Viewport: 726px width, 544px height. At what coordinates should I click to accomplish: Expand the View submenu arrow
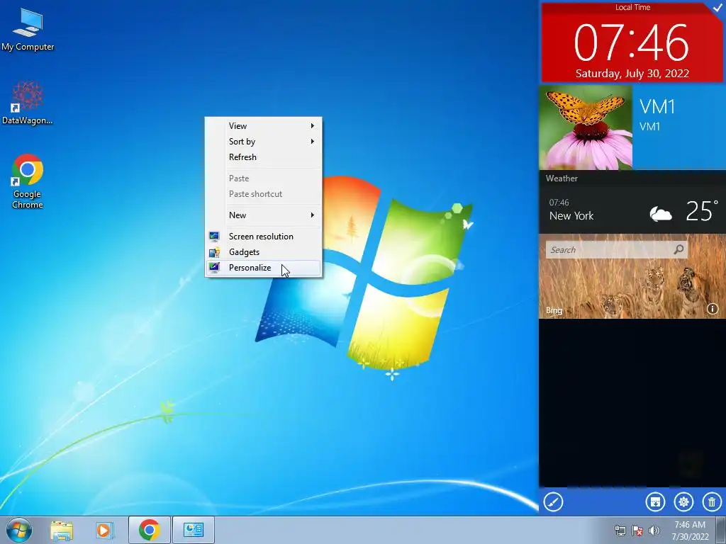click(x=313, y=126)
